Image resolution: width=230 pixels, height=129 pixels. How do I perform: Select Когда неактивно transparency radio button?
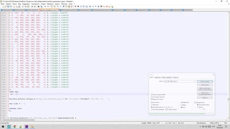(x=198, y=105)
